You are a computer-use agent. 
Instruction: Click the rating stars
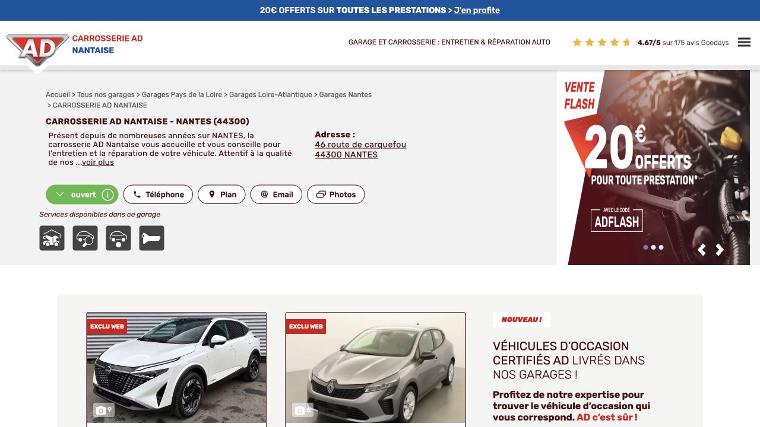click(x=601, y=42)
